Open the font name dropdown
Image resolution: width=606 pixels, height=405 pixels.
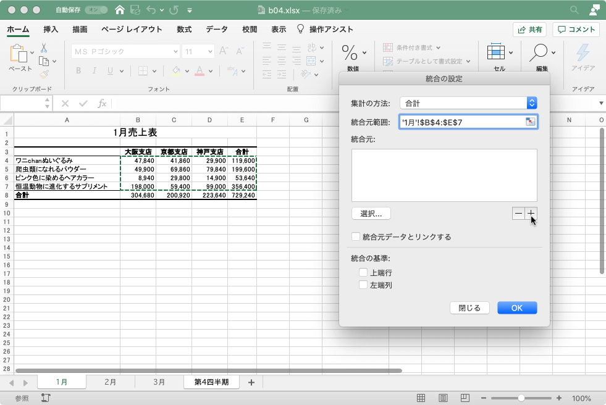click(175, 51)
